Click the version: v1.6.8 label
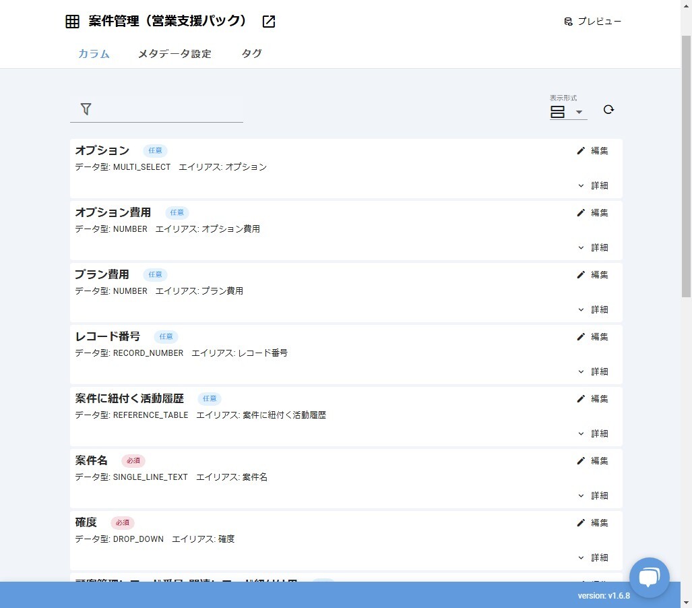Screen dimensions: 692x608 tap(604, 596)
